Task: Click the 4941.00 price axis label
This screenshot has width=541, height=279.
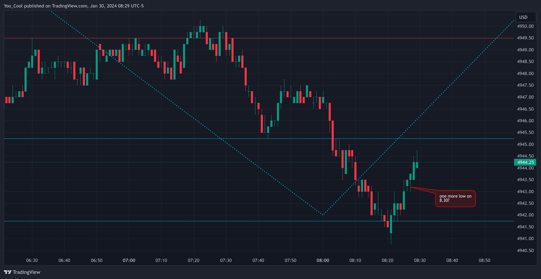Action: [x=525, y=239]
